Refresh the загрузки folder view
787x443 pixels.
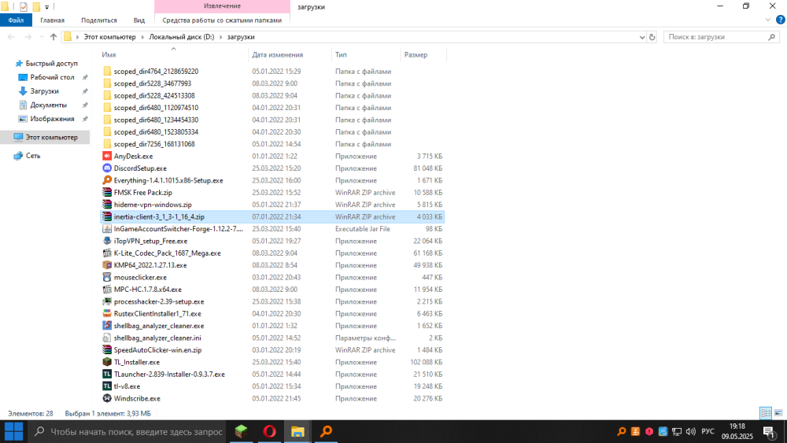[x=652, y=37]
